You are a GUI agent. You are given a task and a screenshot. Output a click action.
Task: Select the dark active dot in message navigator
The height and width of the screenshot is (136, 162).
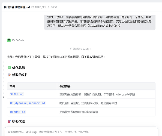tap(4, 97)
